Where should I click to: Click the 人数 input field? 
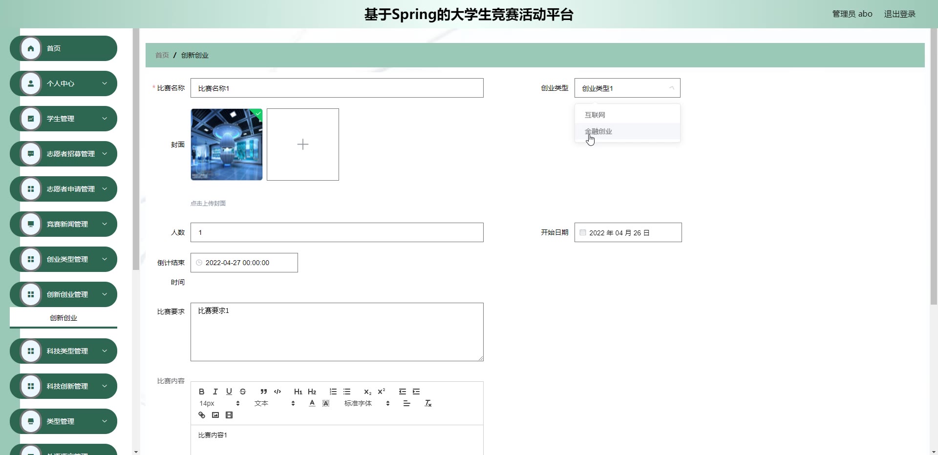(x=337, y=232)
